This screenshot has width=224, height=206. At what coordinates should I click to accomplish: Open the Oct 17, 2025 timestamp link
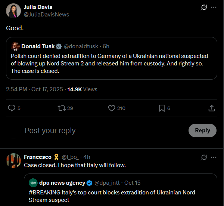point(35,89)
